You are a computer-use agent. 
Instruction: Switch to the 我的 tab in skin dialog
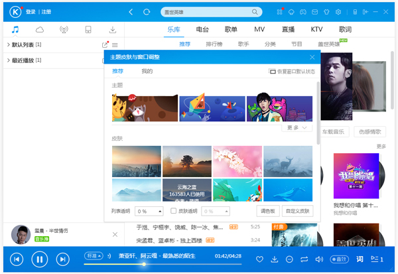tap(147, 71)
